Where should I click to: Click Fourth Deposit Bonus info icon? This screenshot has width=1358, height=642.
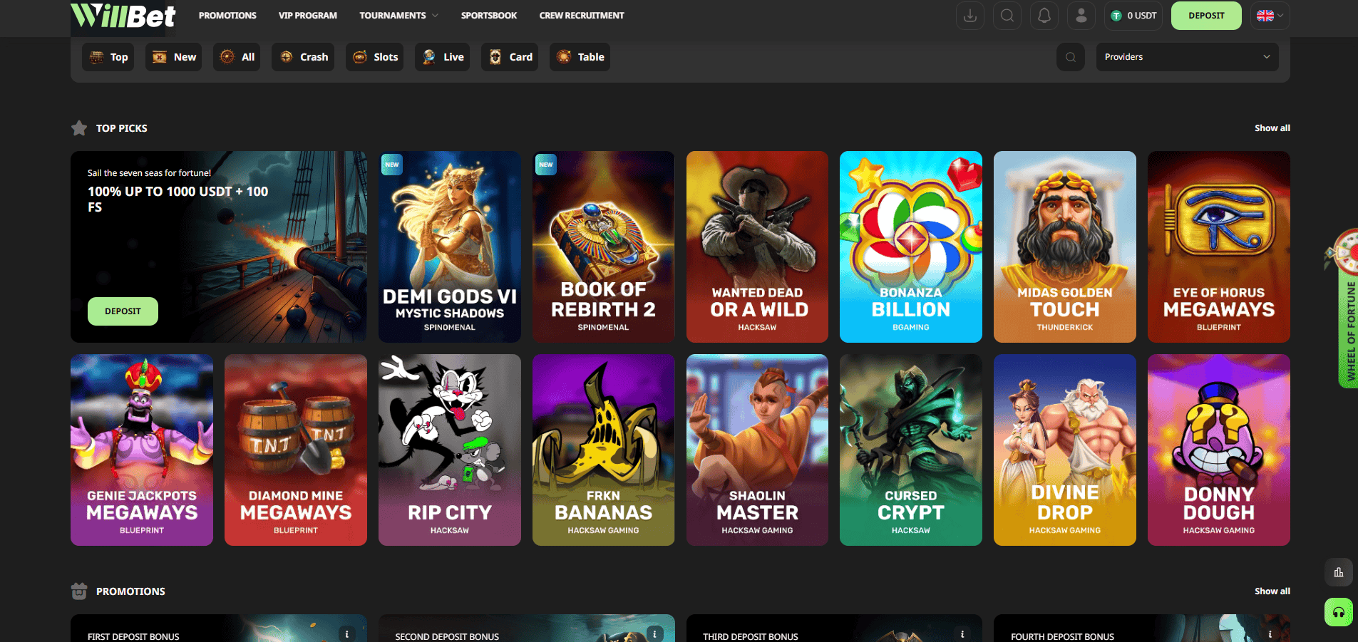pos(1270,634)
